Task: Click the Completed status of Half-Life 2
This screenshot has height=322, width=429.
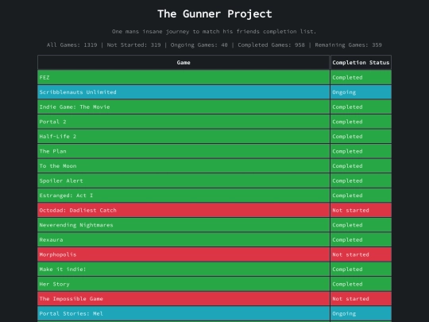Action: click(361, 137)
